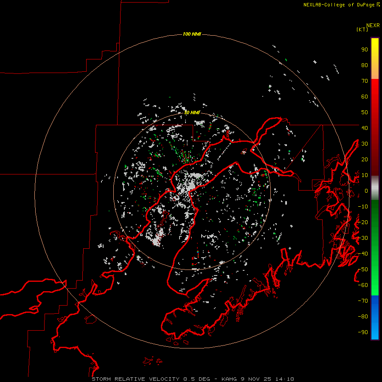
Task: Click the -70 value on color scale
Action: click(363, 301)
